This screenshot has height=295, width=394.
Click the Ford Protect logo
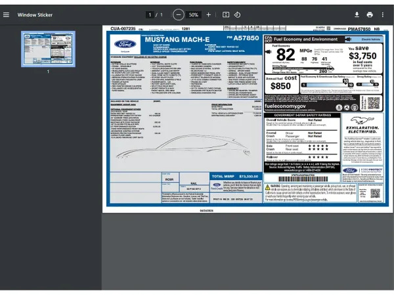362,170
